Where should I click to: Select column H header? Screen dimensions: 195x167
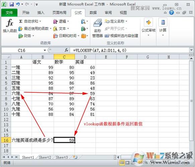click(169, 57)
